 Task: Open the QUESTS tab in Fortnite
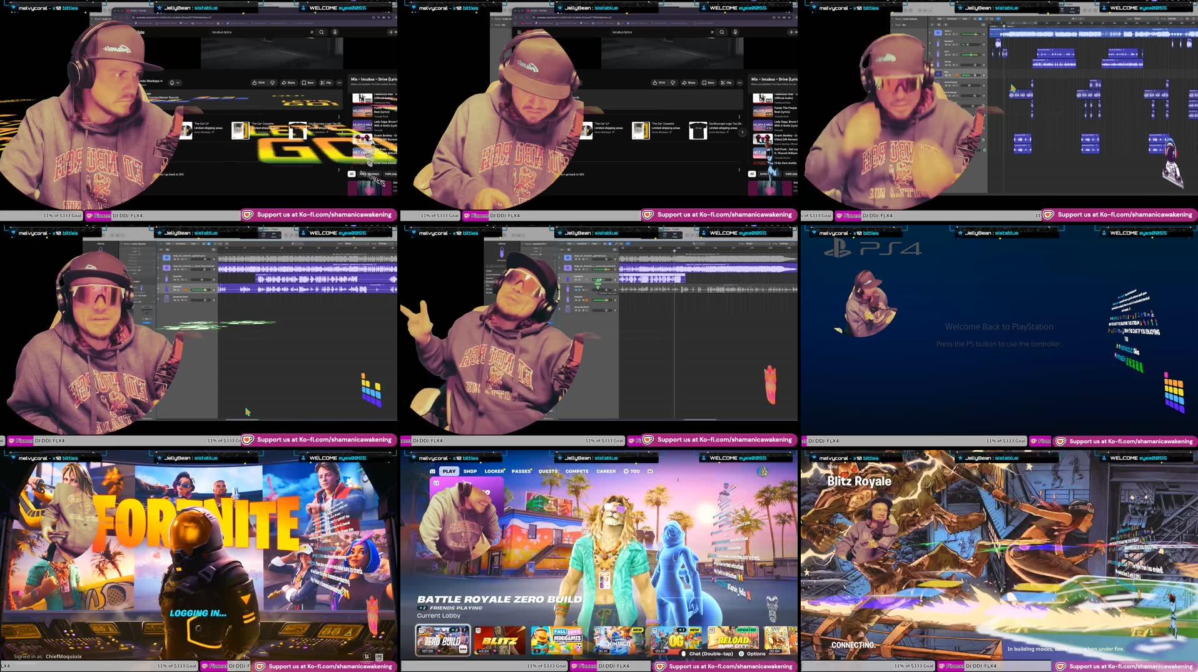click(x=547, y=471)
